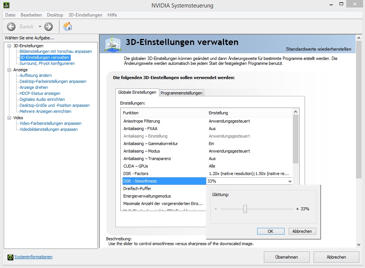Select the Antialiasing – Transparenz row
Image resolution: width=365 pixels, height=268 pixels.
click(207, 159)
